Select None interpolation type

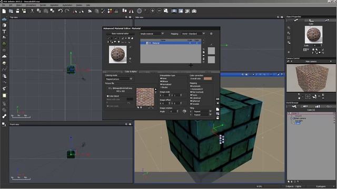click(161, 78)
